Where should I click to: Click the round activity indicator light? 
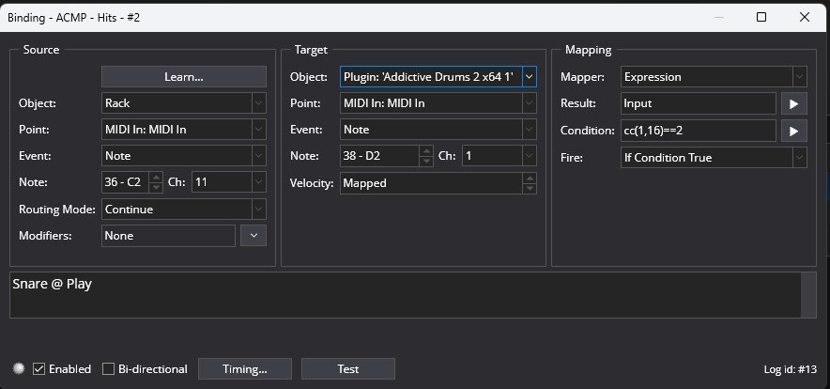pos(19,368)
